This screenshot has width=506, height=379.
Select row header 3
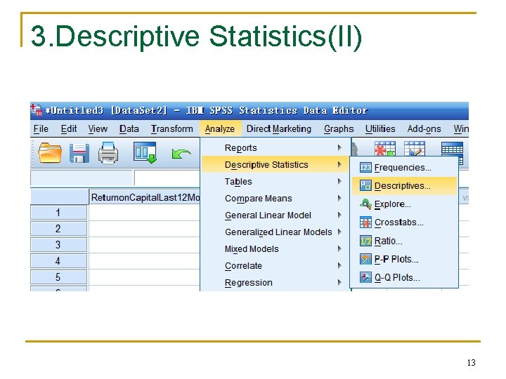coord(58,245)
